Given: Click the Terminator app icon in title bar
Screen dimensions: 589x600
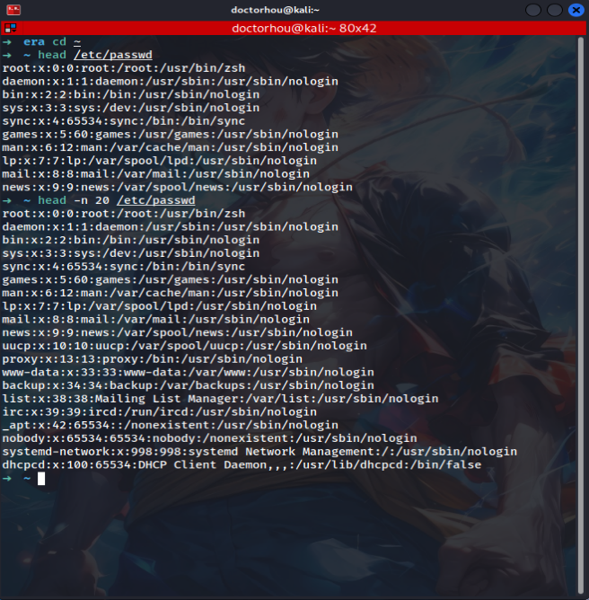Looking at the screenshot, I should (x=13, y=10).
